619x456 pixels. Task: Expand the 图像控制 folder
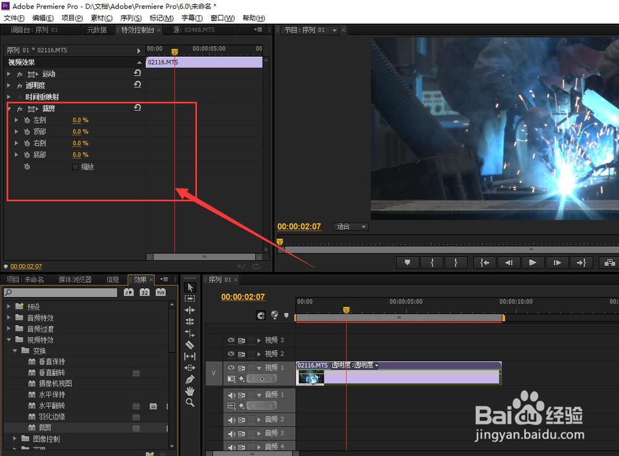pos(15,438)
